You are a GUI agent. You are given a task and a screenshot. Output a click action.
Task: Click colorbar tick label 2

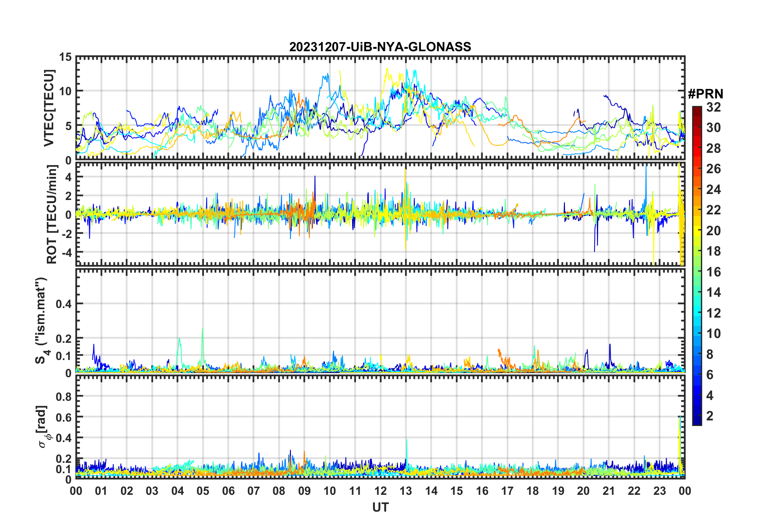[710, 416]
